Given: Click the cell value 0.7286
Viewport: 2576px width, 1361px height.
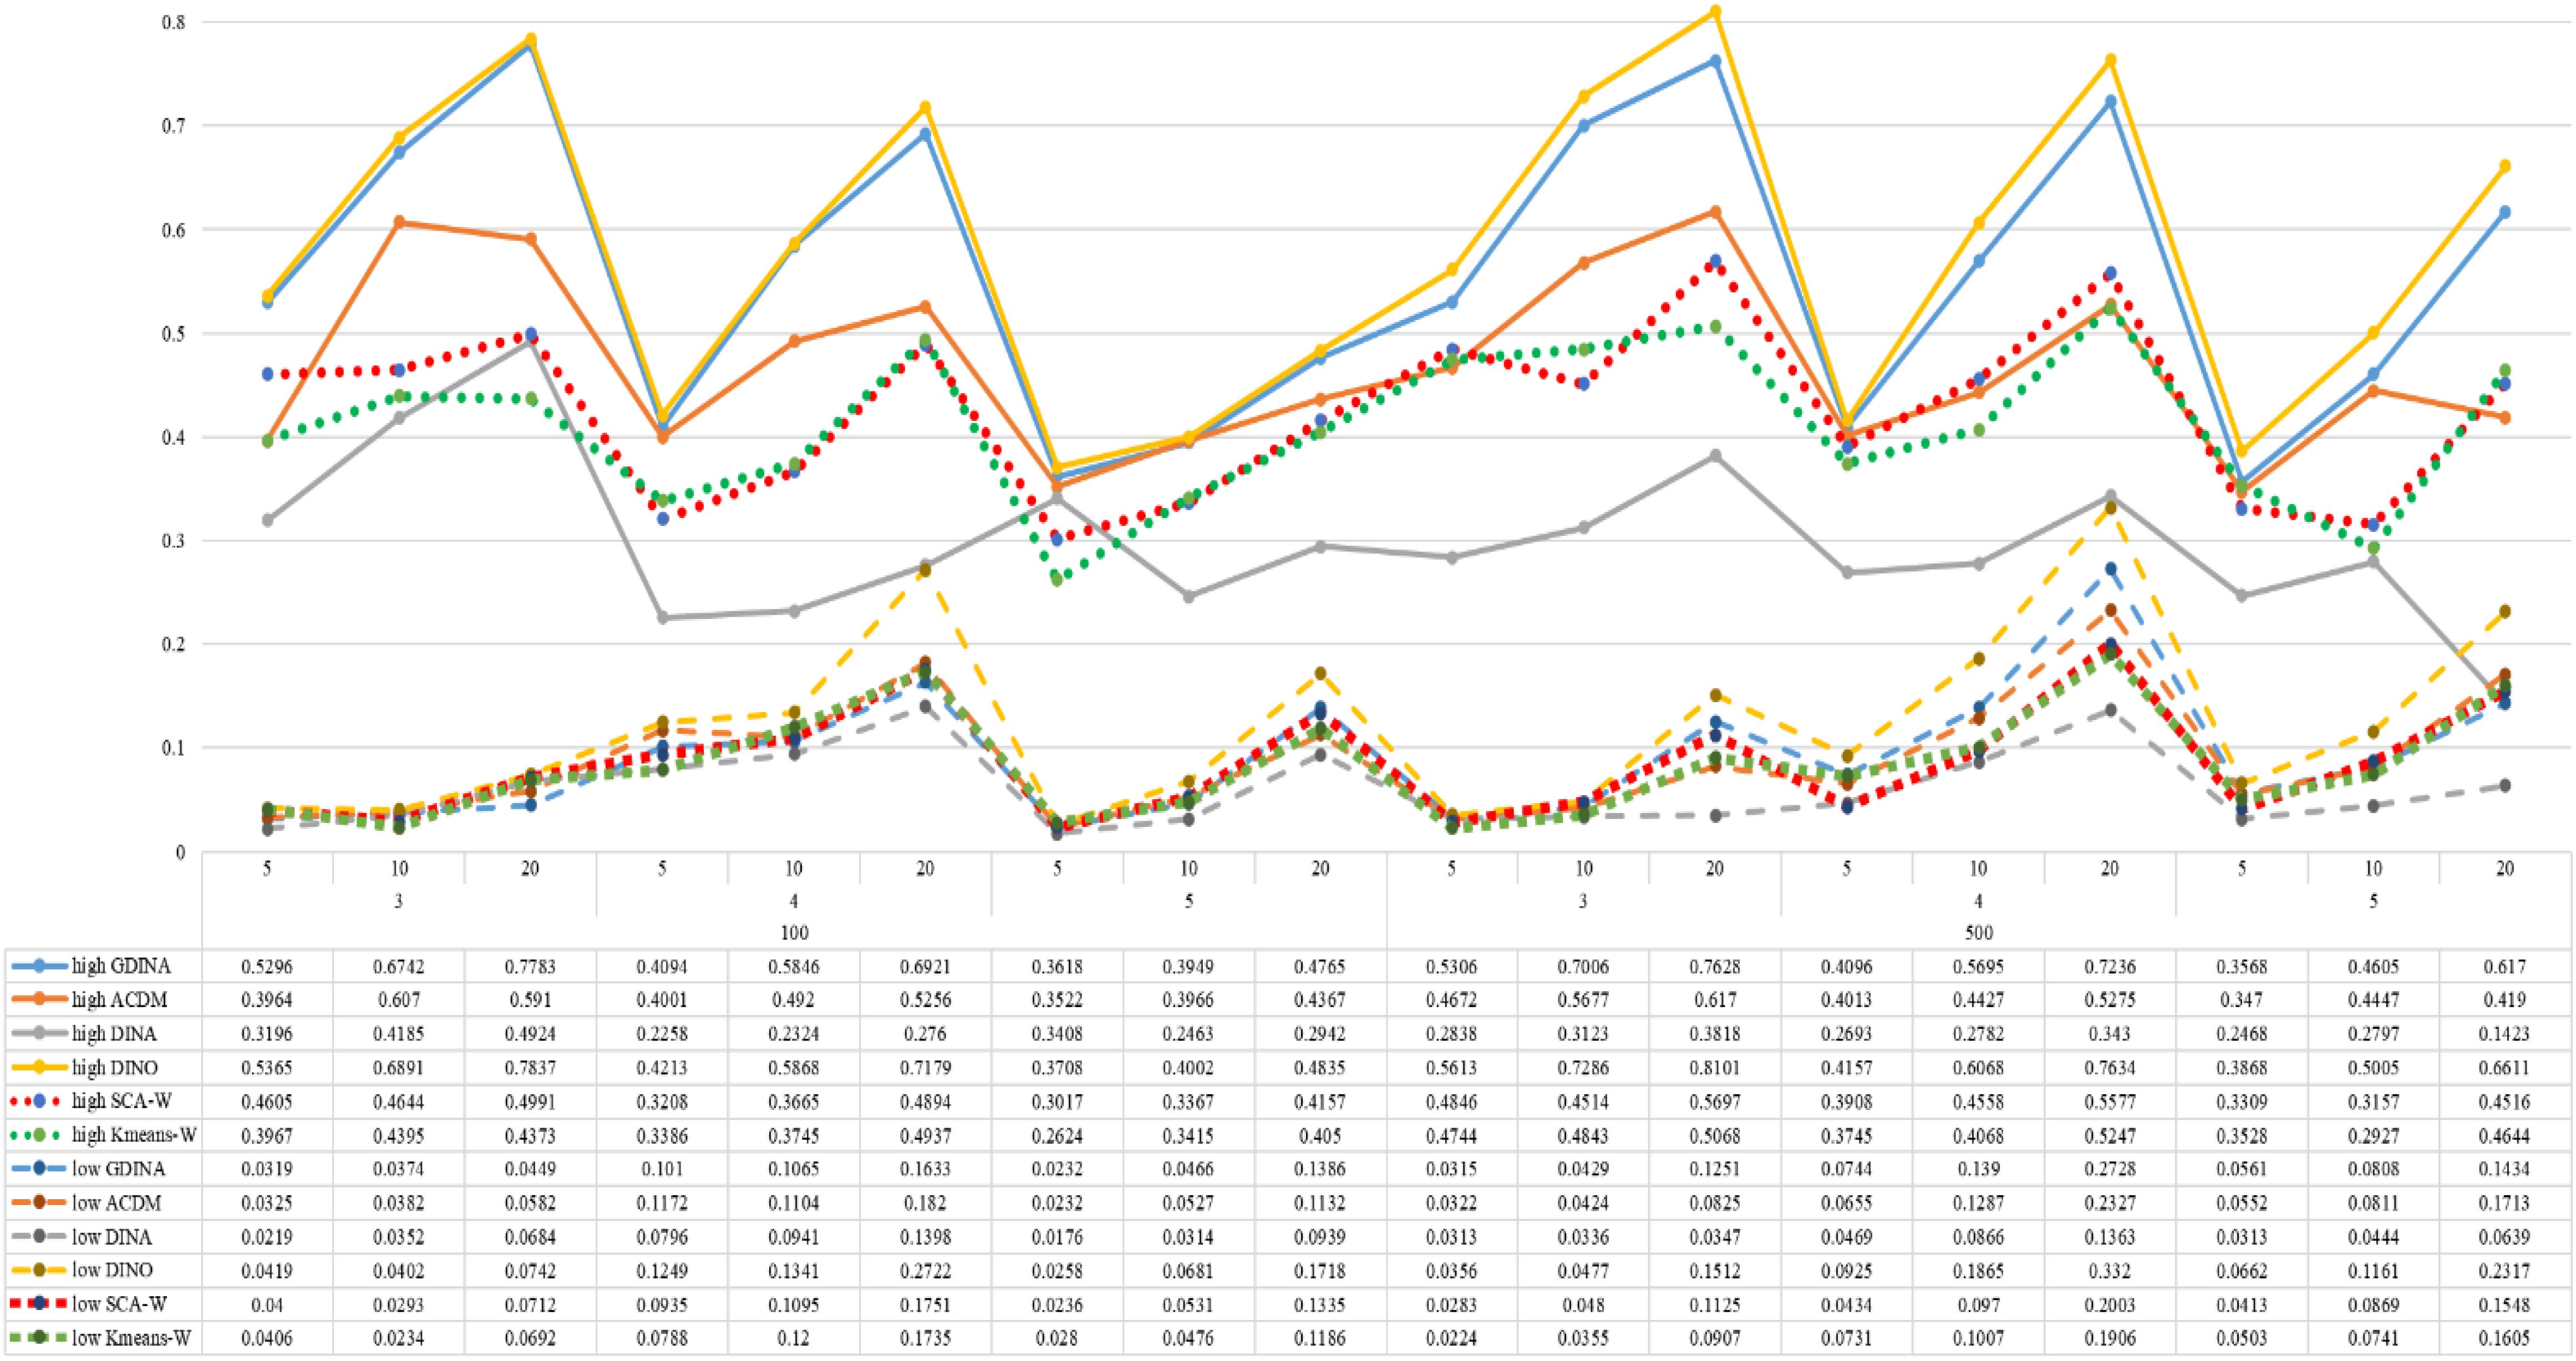Looking at the screenshot, I should tap(1583, 1068).
